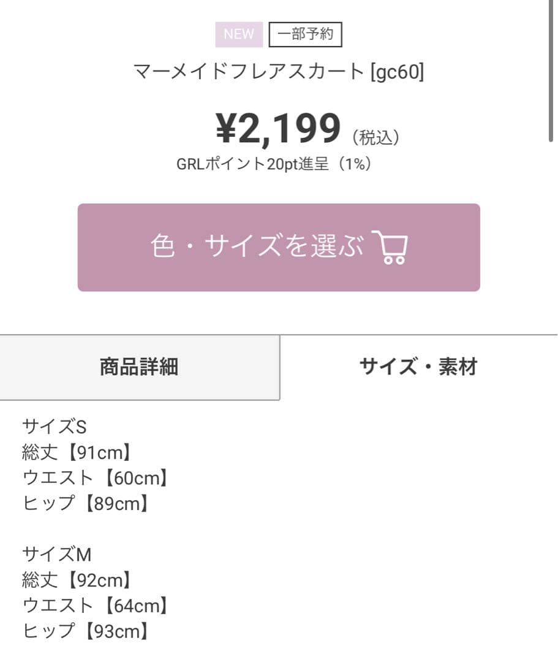The height and width of the screenshot is (662, 558).
Task: Click the (税込) tax label
Action: pos(376,137)
